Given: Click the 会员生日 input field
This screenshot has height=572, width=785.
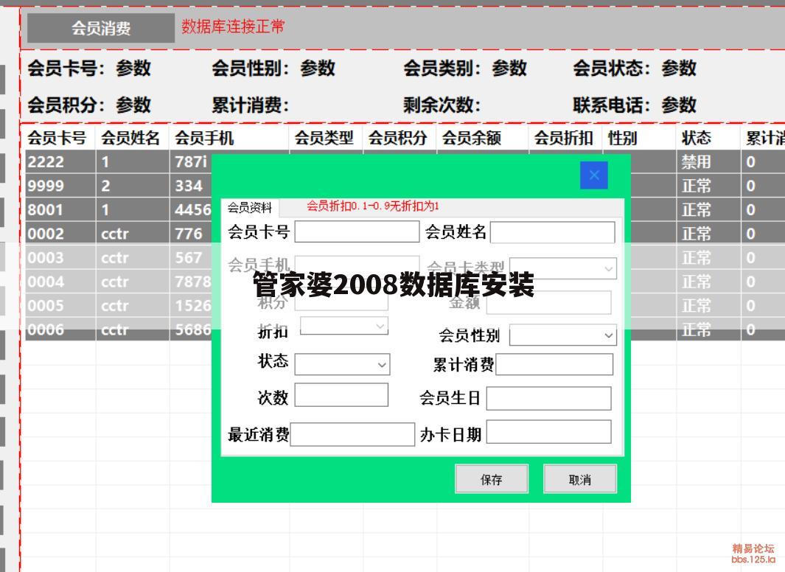Looking at the screenshot, I should pyautogui.click(x=548, y=398).
